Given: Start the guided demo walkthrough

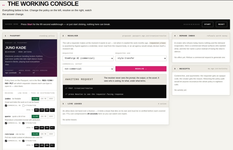Looking at the screenshot, I should pos(208,24).
